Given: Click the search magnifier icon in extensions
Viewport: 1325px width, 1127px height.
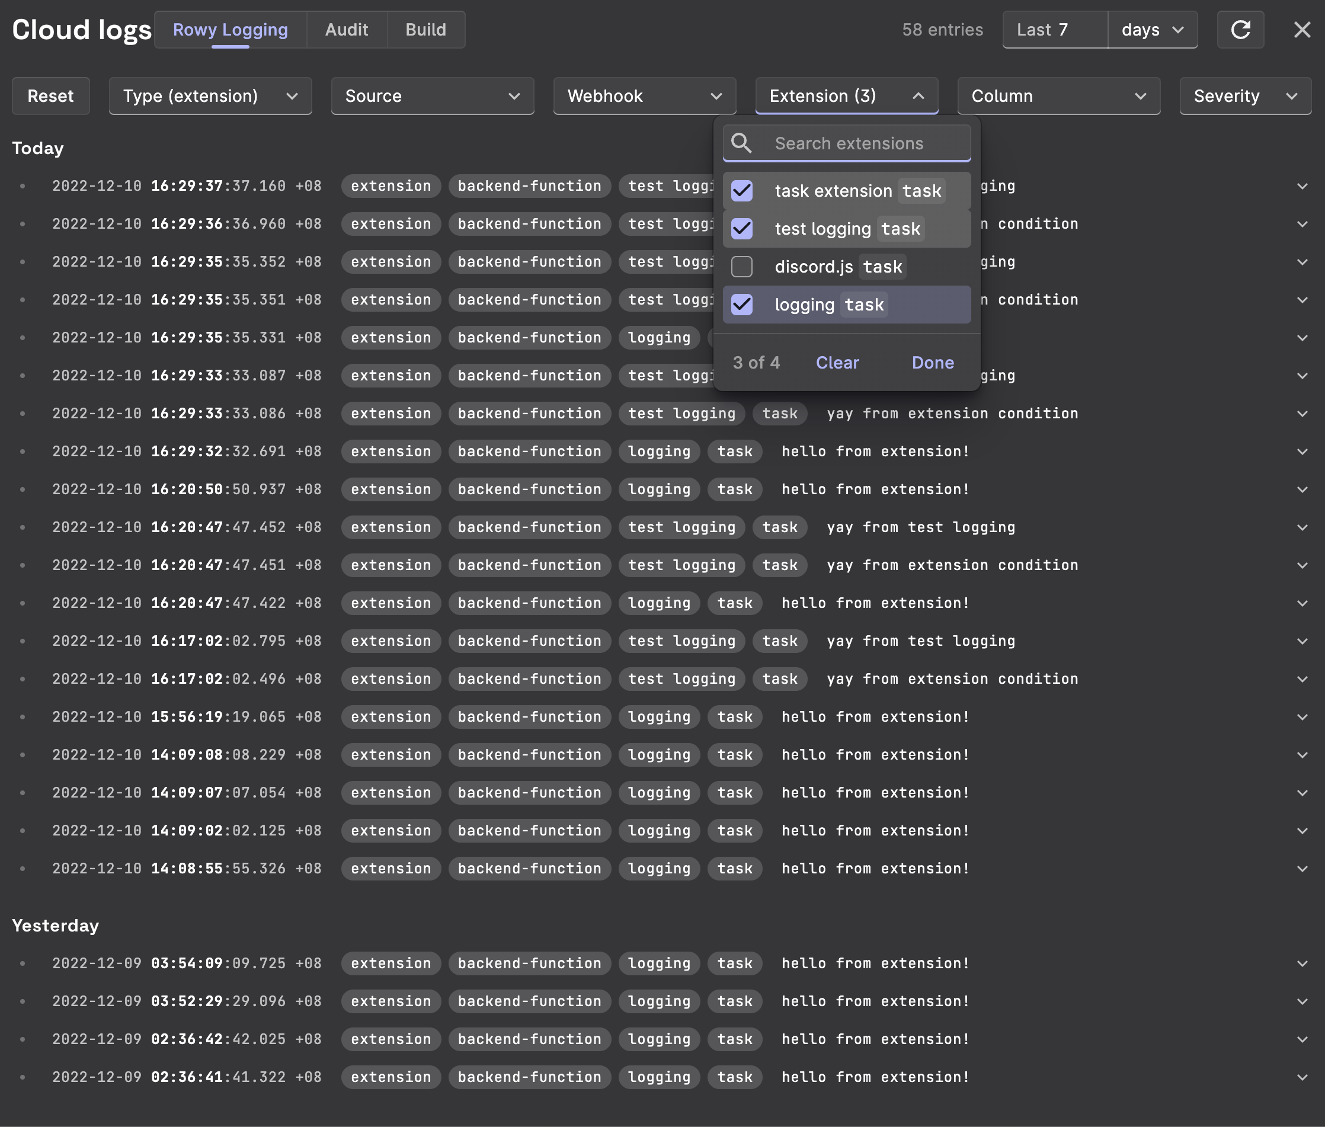Looking at the screenshot, I should pos(741,143).
